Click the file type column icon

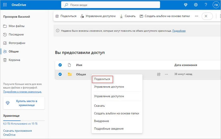coord(69,65)
